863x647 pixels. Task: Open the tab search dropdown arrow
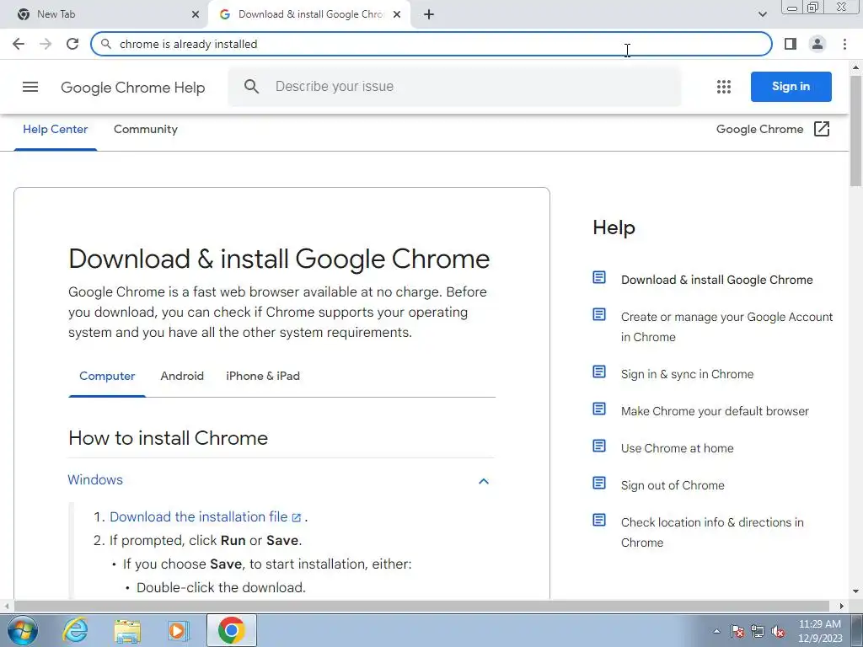coord(762,14)
